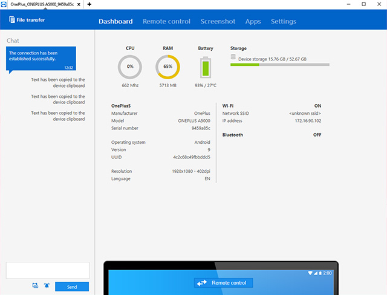387x295 pixels.
Task: Click the UUID value 4c2c68c49fbbddd5
Action: [192, 157]
